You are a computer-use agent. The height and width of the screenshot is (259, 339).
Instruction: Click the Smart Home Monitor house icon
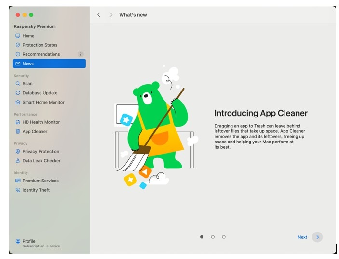pos(18,102)
